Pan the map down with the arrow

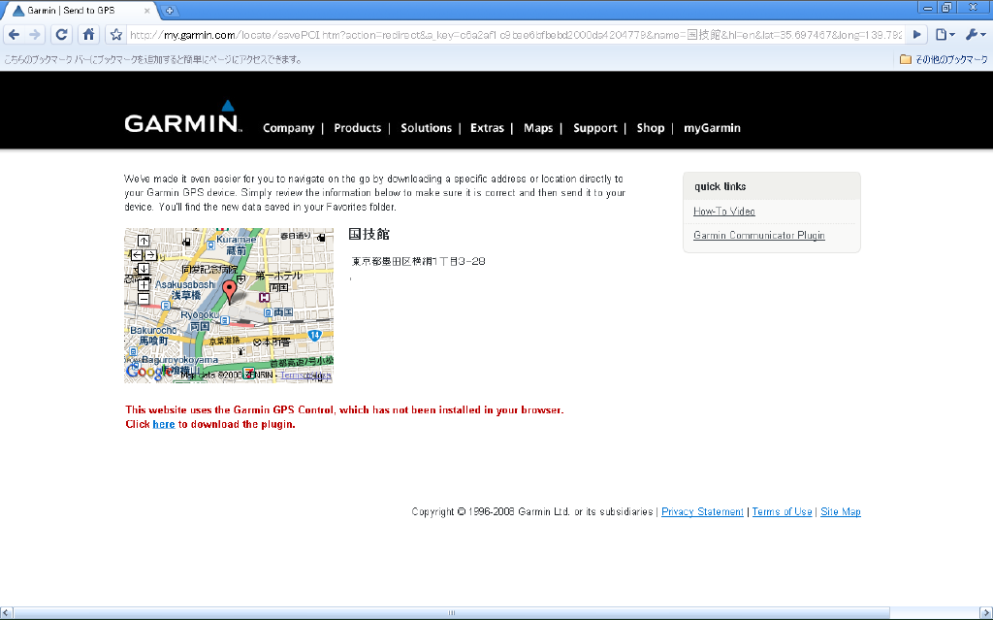pos(144,269)
